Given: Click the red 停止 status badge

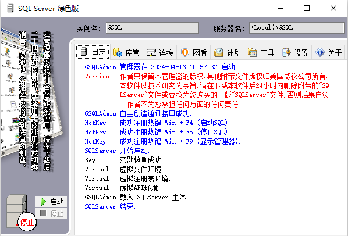Looking at the screenshot, I should coord(27,222).
